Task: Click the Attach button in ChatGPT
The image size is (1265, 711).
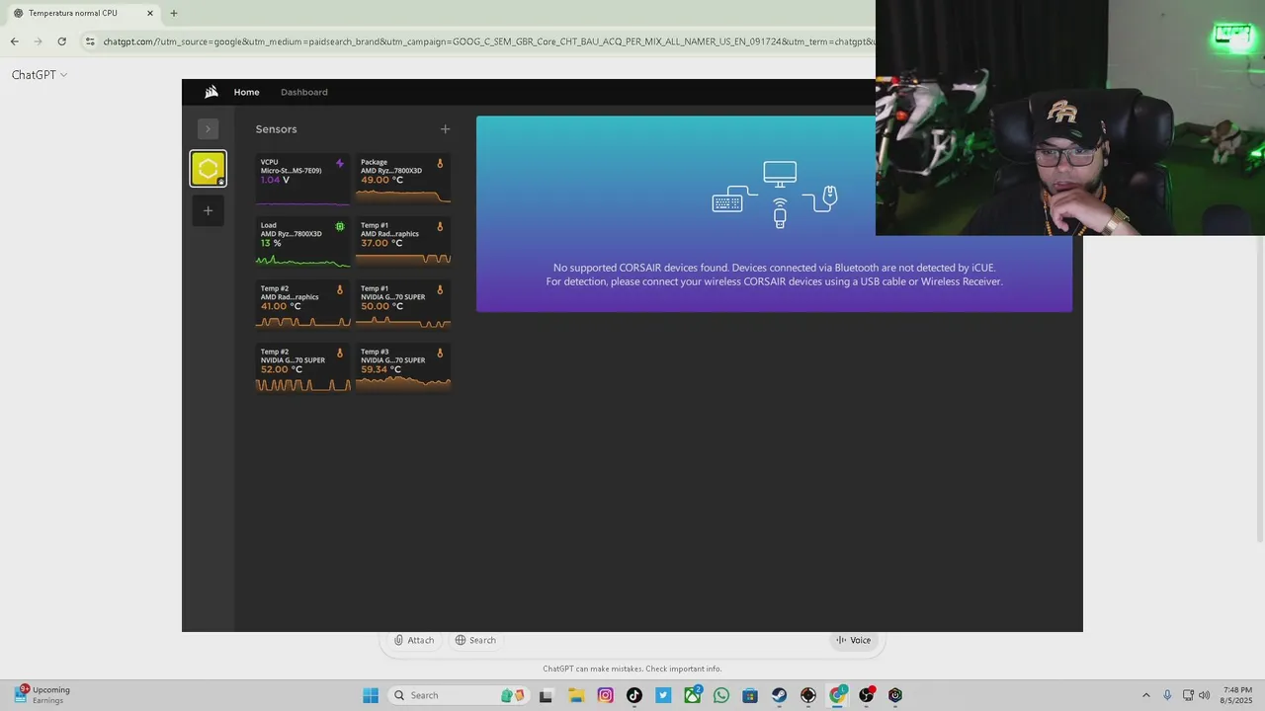Action: (x=414, y=640)
